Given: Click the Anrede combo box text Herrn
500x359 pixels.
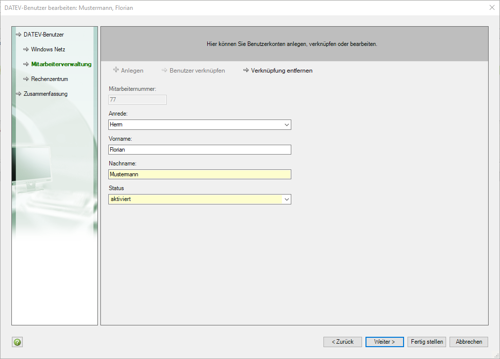Looking at the screenshot, I should (116, 124).
